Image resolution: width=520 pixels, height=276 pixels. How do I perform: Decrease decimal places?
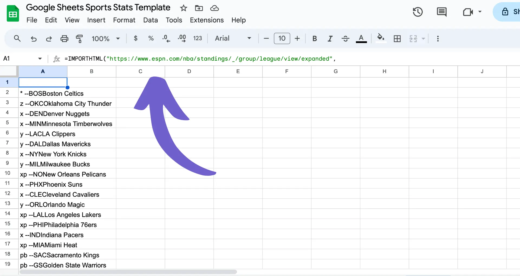click(166, 38)
